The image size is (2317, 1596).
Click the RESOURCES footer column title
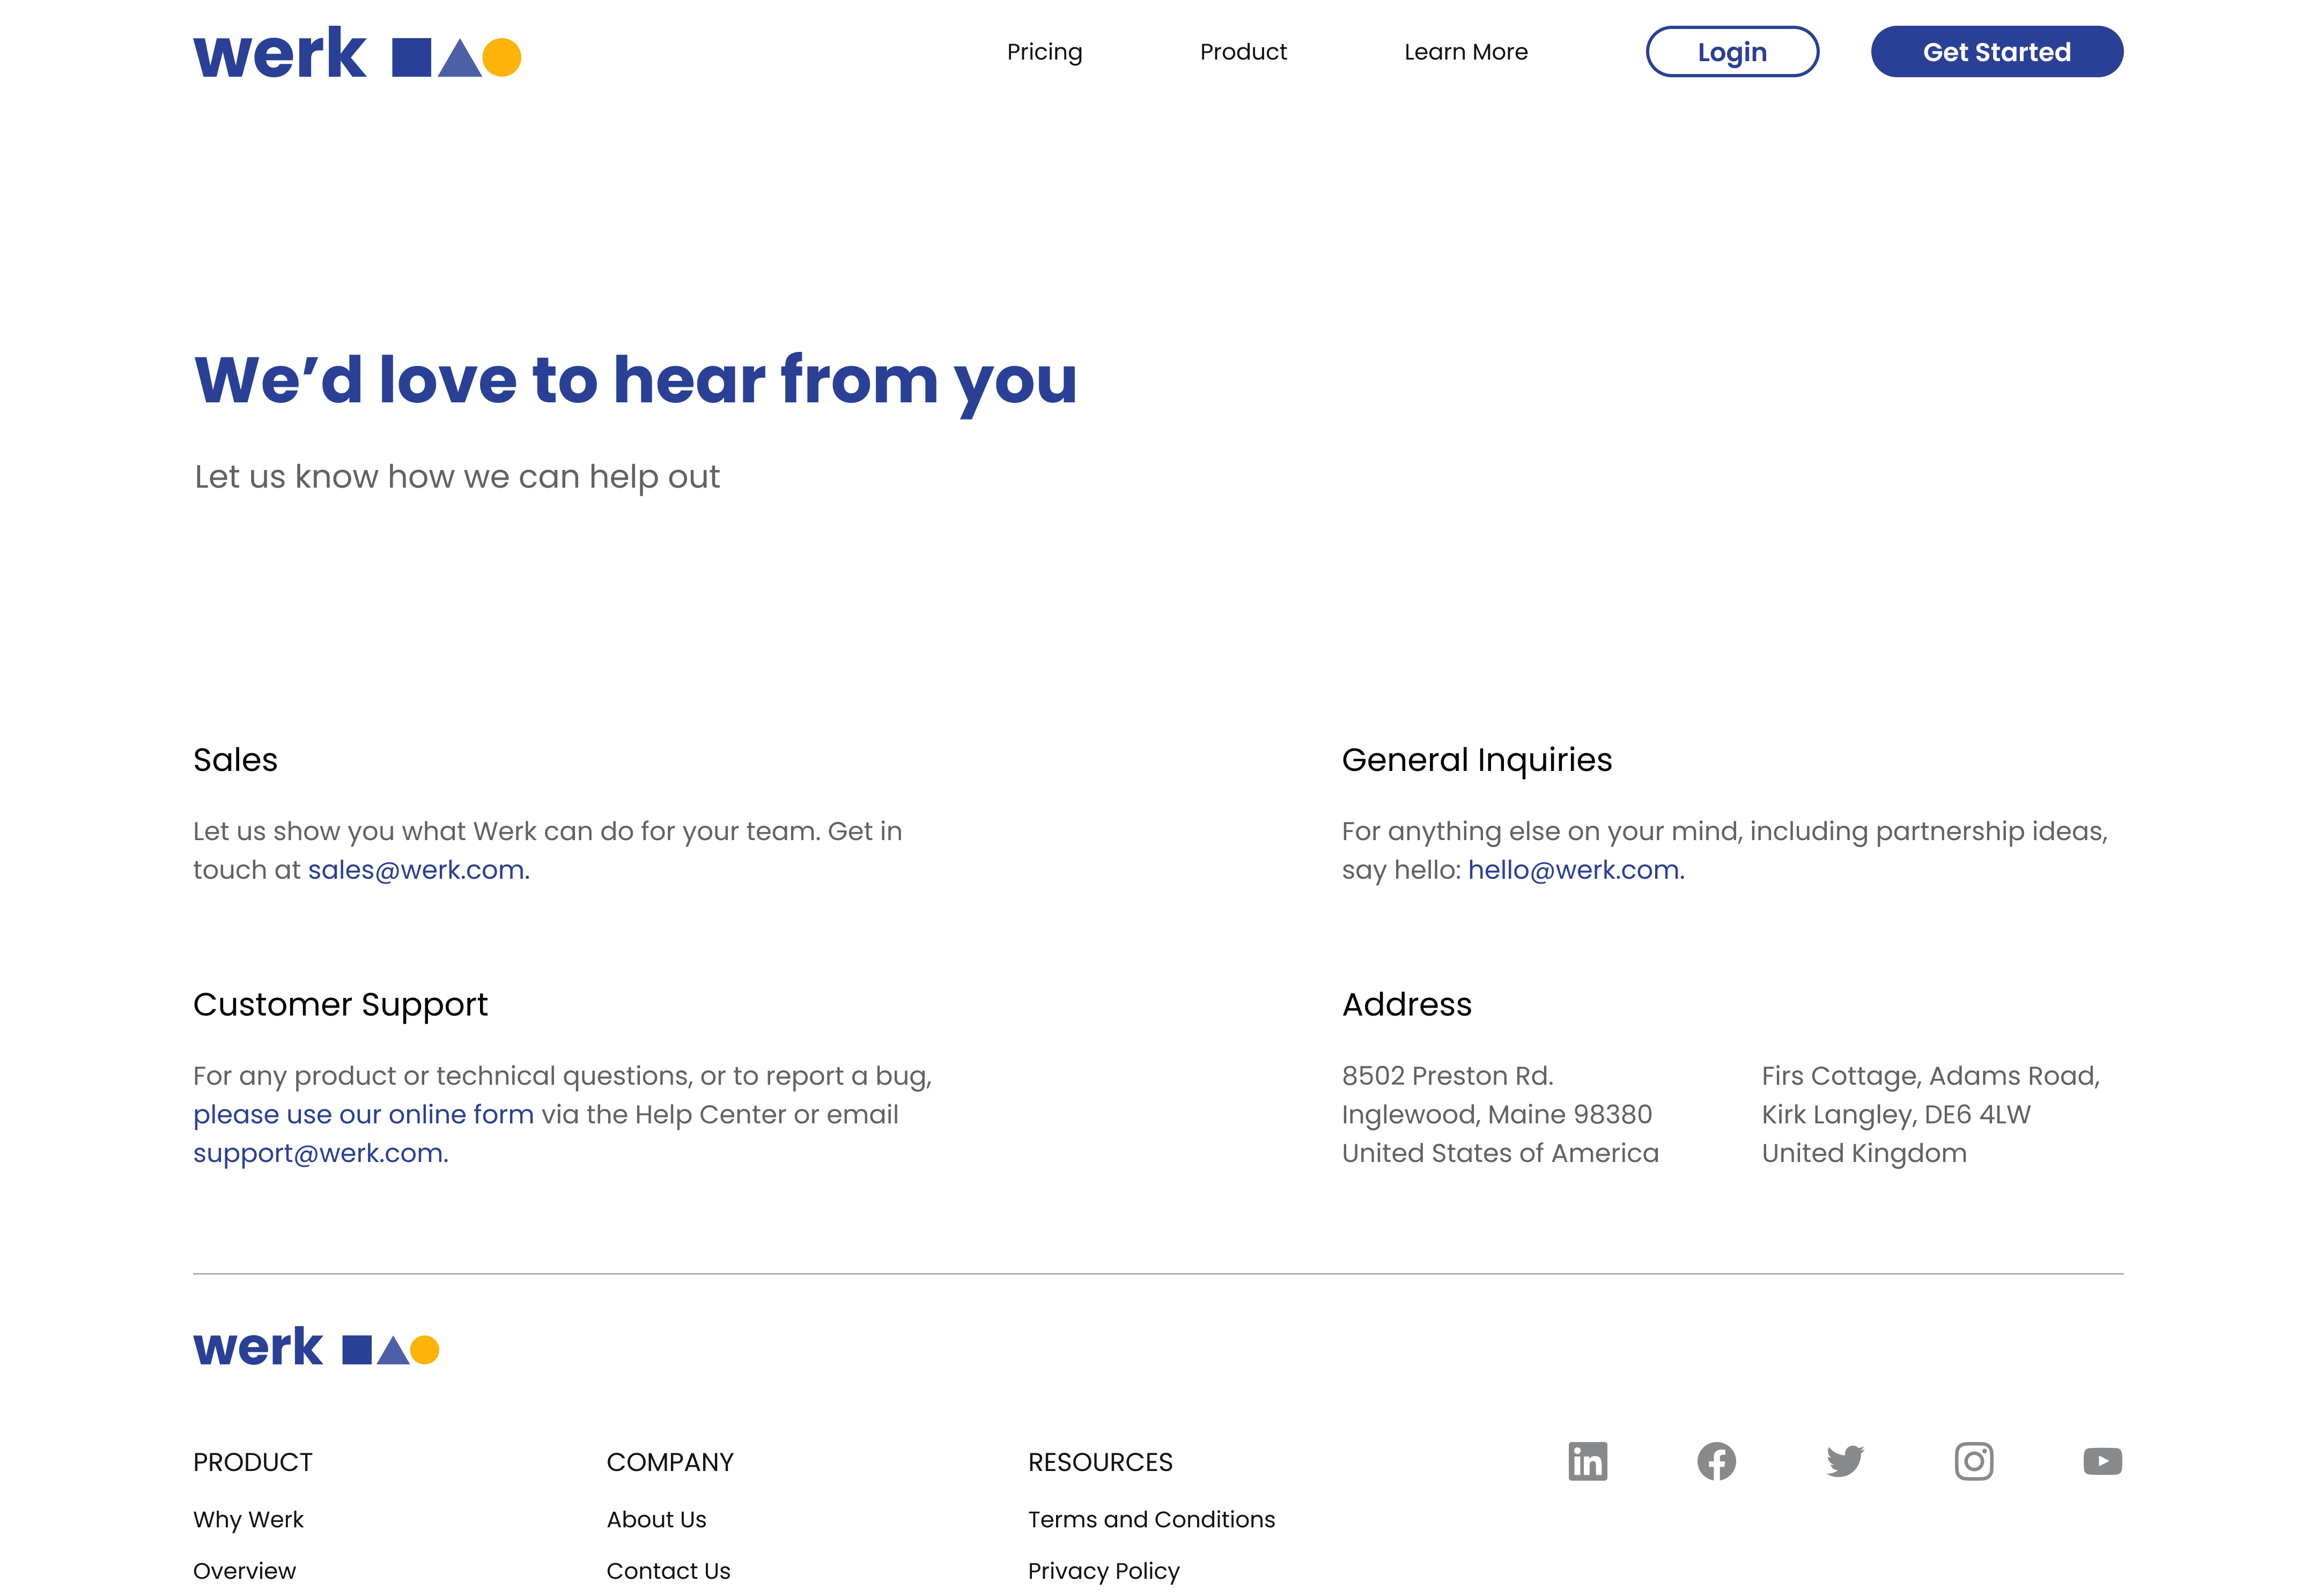(x=1100, y=1462)
